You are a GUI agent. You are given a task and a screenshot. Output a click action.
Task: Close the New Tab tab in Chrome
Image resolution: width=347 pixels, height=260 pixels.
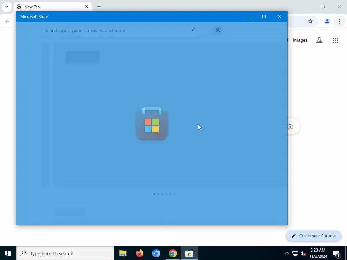pyautogui.click(x=87, y=7)
